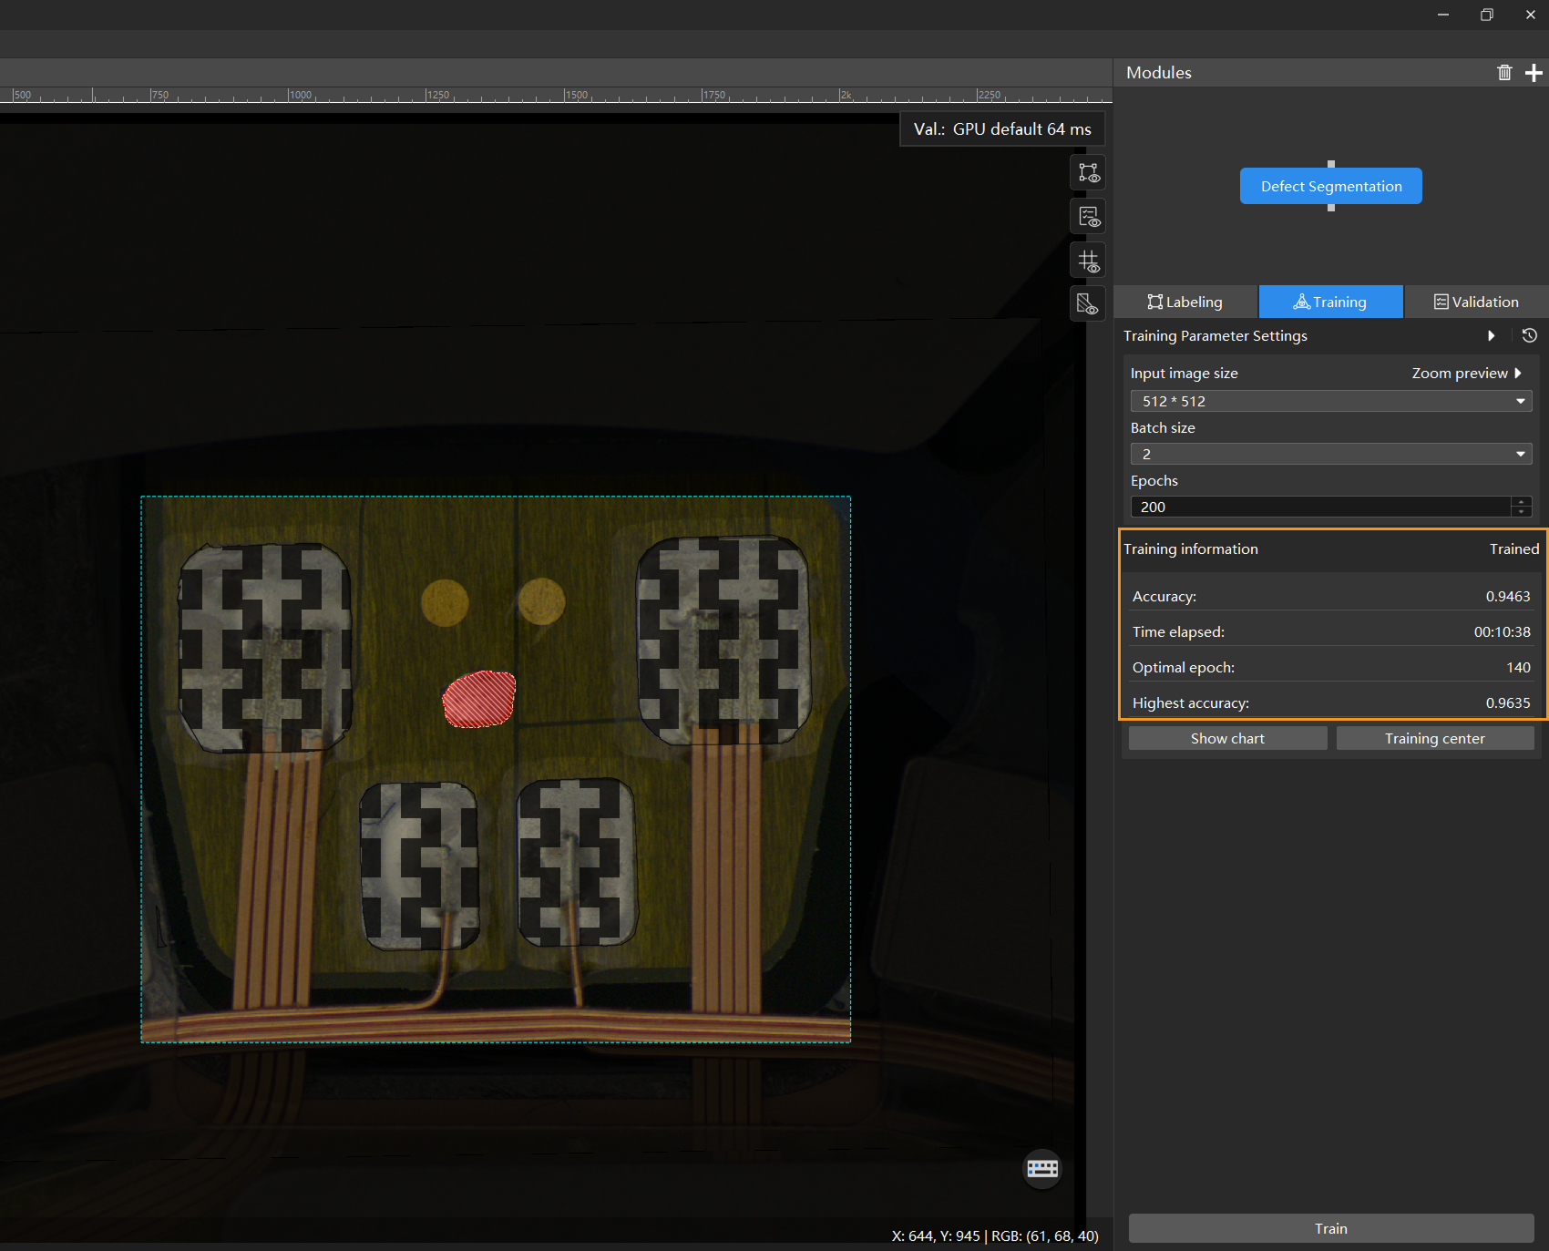
Task: Click Trained status text
Action: [1514, 549]
